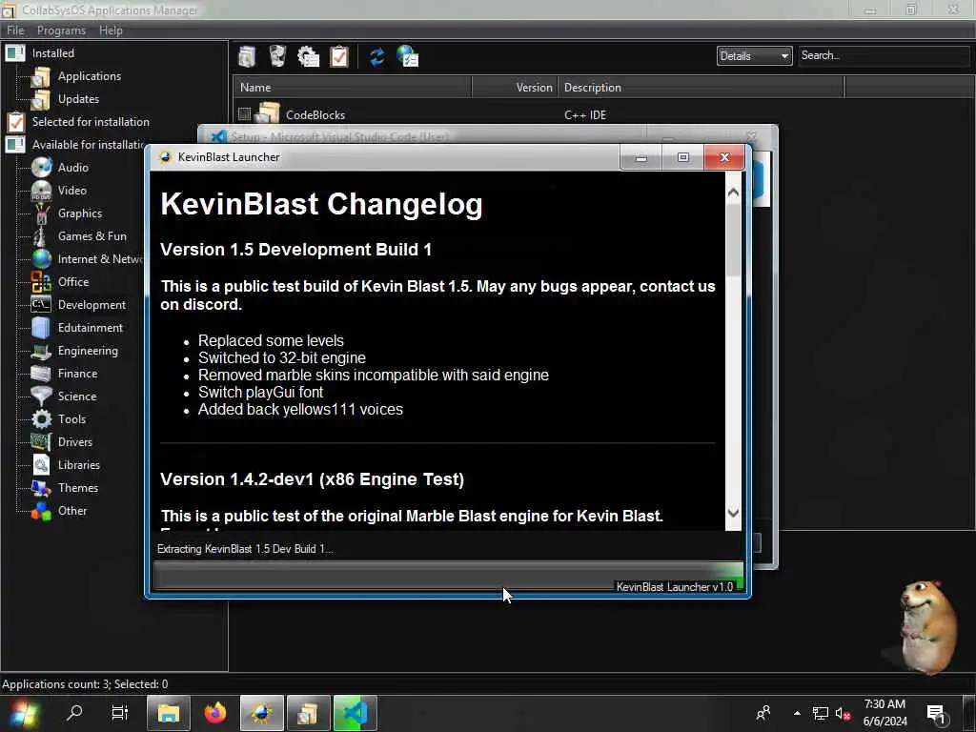This screenshot has width=976, height=732.
Task: Select the Edutainment book icon
Action: 41,328
